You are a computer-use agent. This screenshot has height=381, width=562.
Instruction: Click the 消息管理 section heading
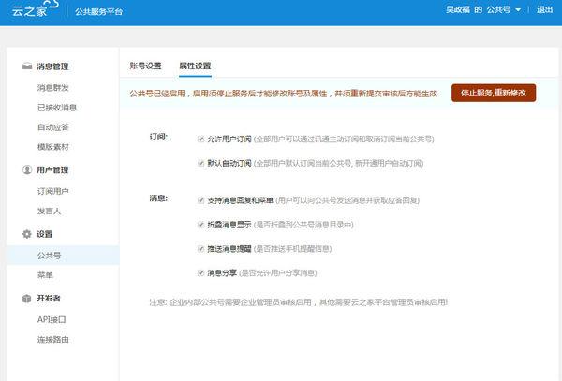coord(52,66)
